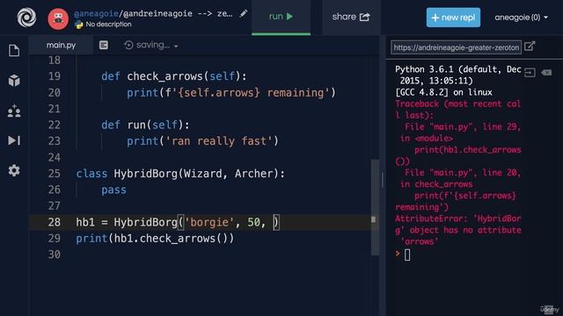This screenshot has width=563, height=316.
Task: Click 'print(hb1.check_arrows())' on line 29
Action: click(155, 238)
